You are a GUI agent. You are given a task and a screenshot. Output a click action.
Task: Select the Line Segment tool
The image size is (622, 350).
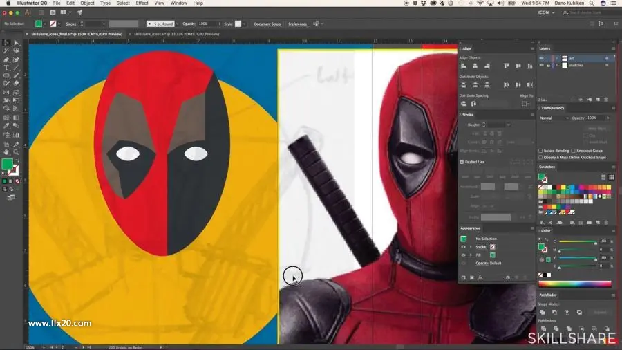pyautogui.click(x=17, y=68)
